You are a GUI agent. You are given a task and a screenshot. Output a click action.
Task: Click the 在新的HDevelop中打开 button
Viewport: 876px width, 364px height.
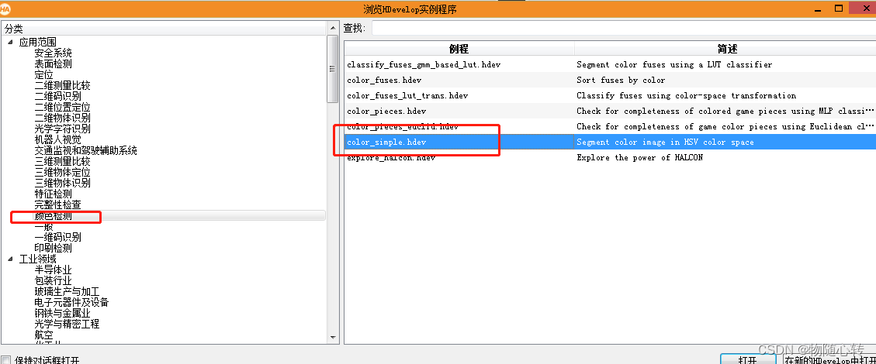tap(829, 359)
